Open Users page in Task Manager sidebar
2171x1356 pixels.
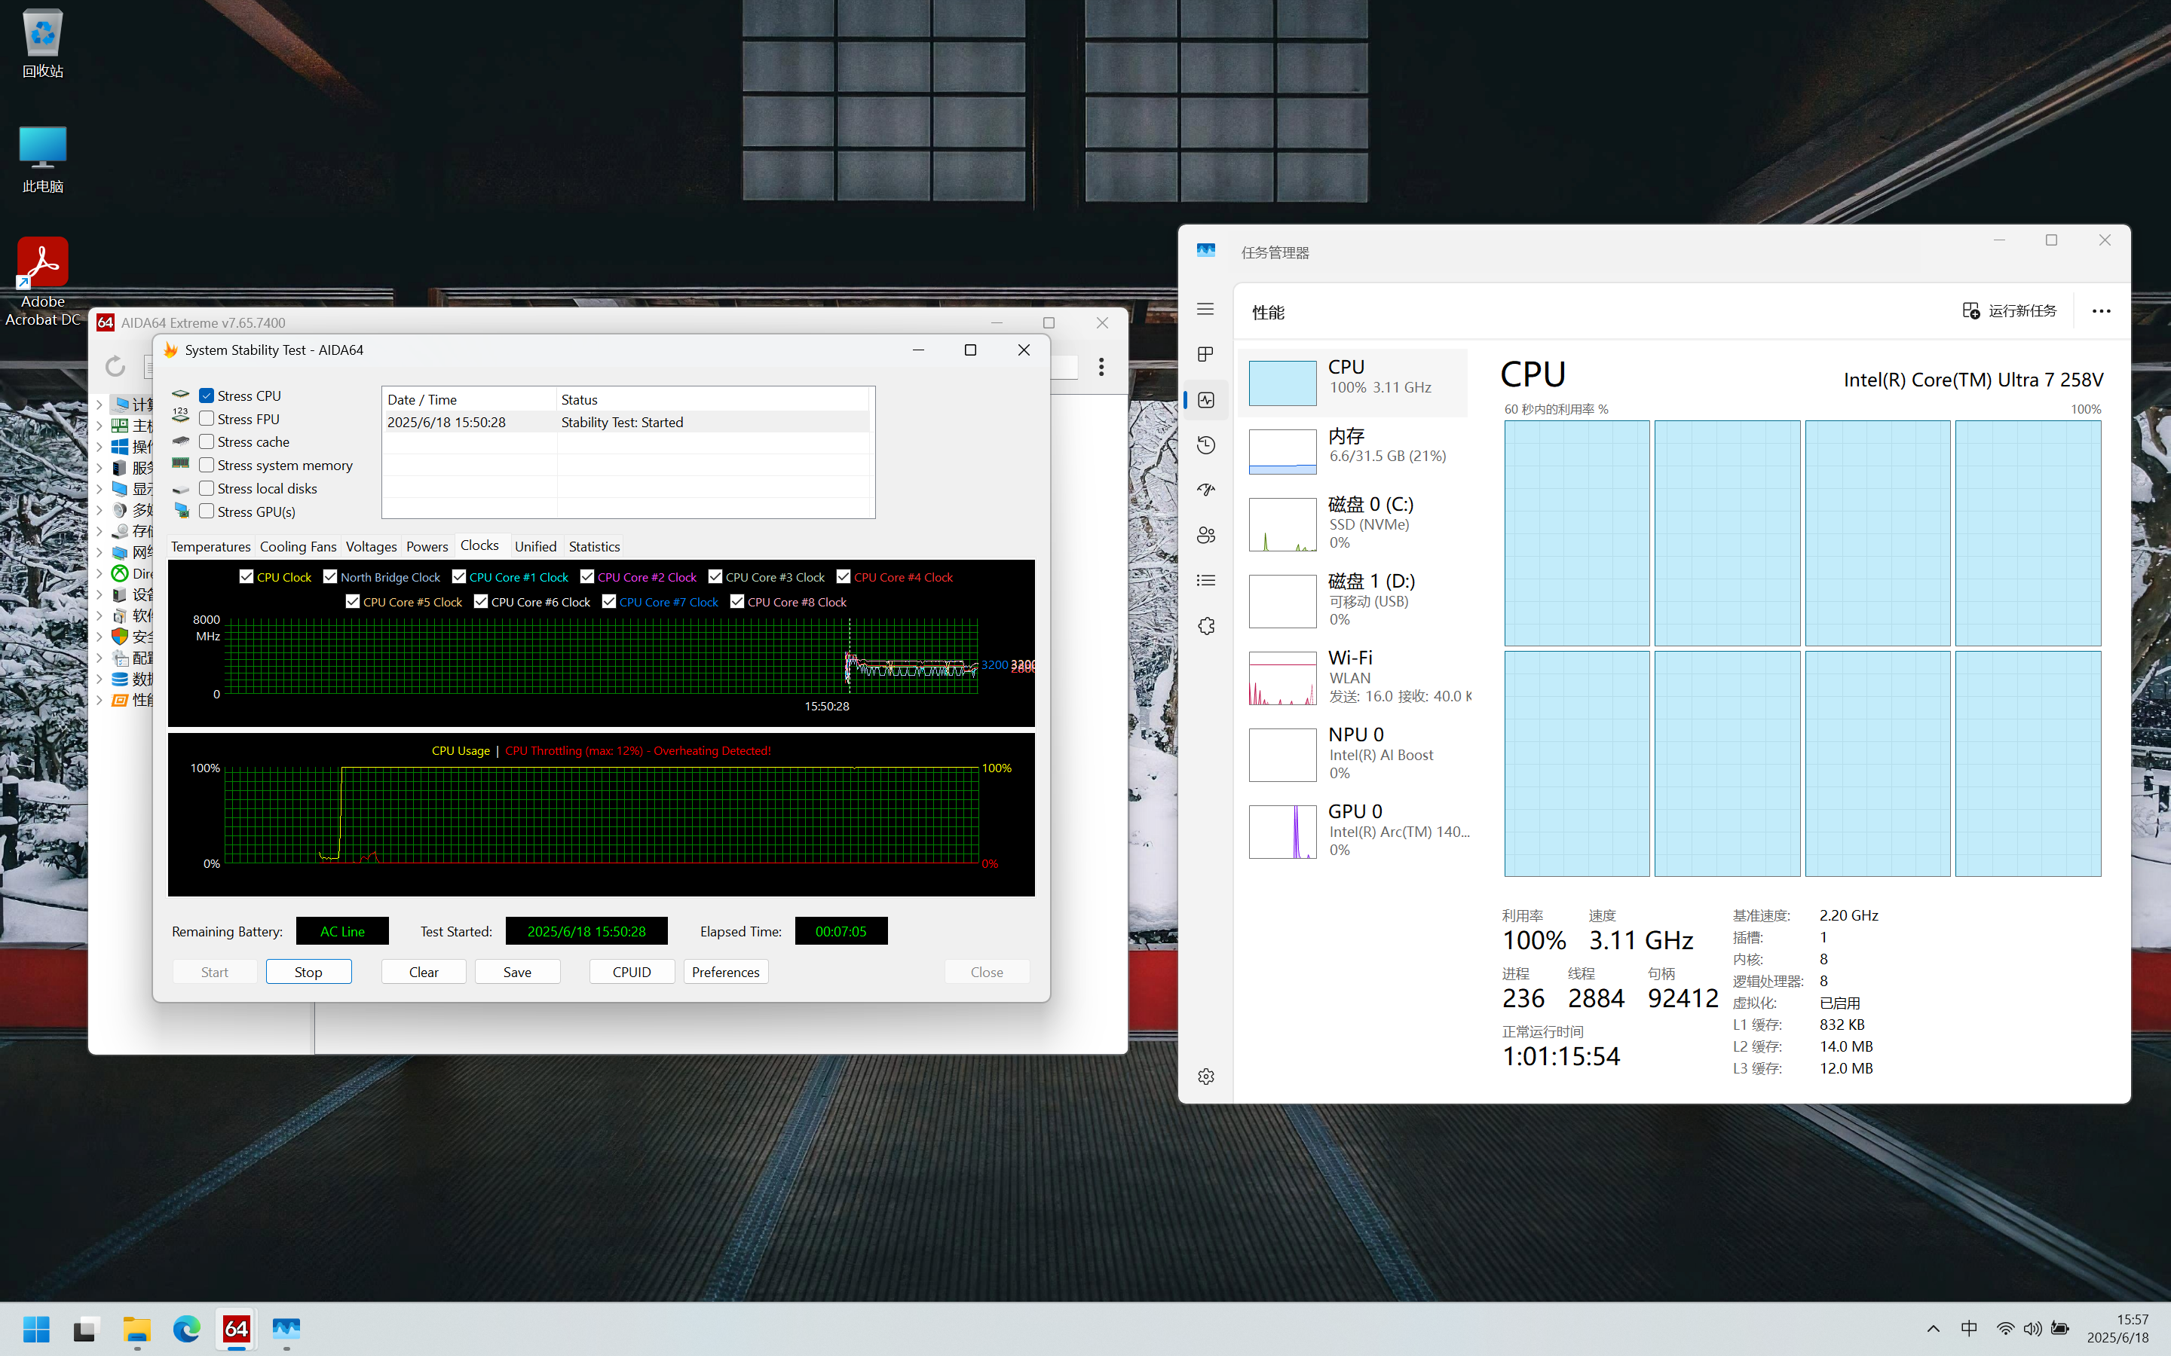1205,536
